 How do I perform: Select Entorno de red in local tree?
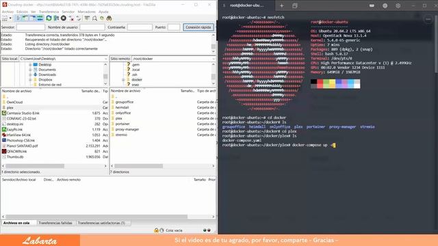coord(50,85)
